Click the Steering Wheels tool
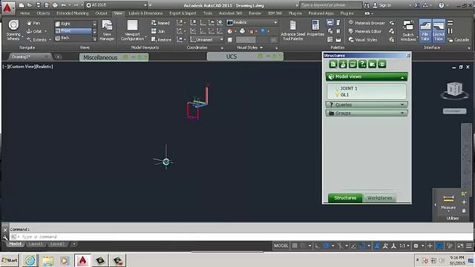The width and height of the screenshot is (475, 267). coord(13,30)
